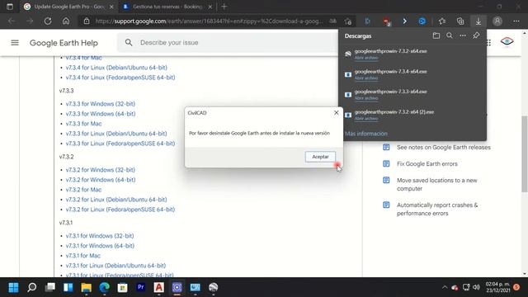The height and width of the screenshot is (297, 528).
Task: Open file googleearthprowin-7.3.2-x64 (2).exe link
Action: [366, 119]
